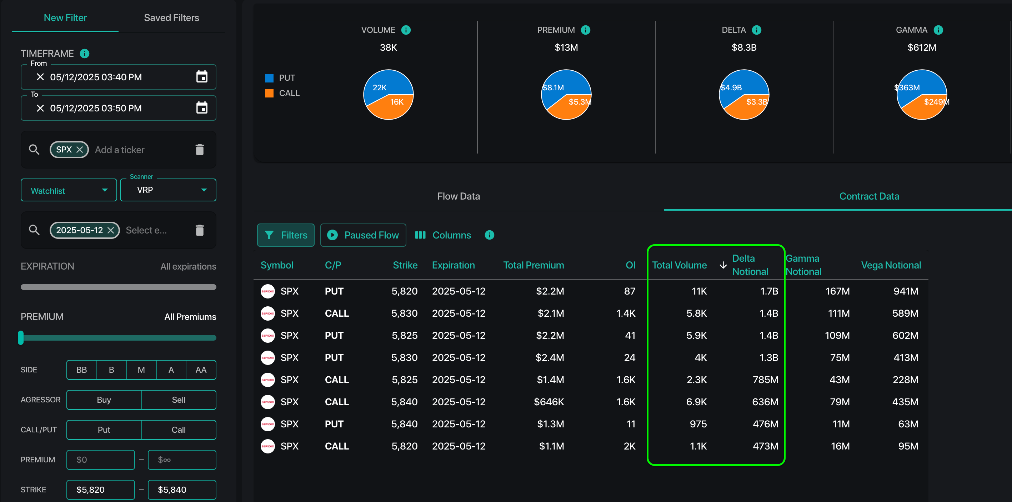
Task: Click the Timeframe info icon
Action: tap(85, 54)
